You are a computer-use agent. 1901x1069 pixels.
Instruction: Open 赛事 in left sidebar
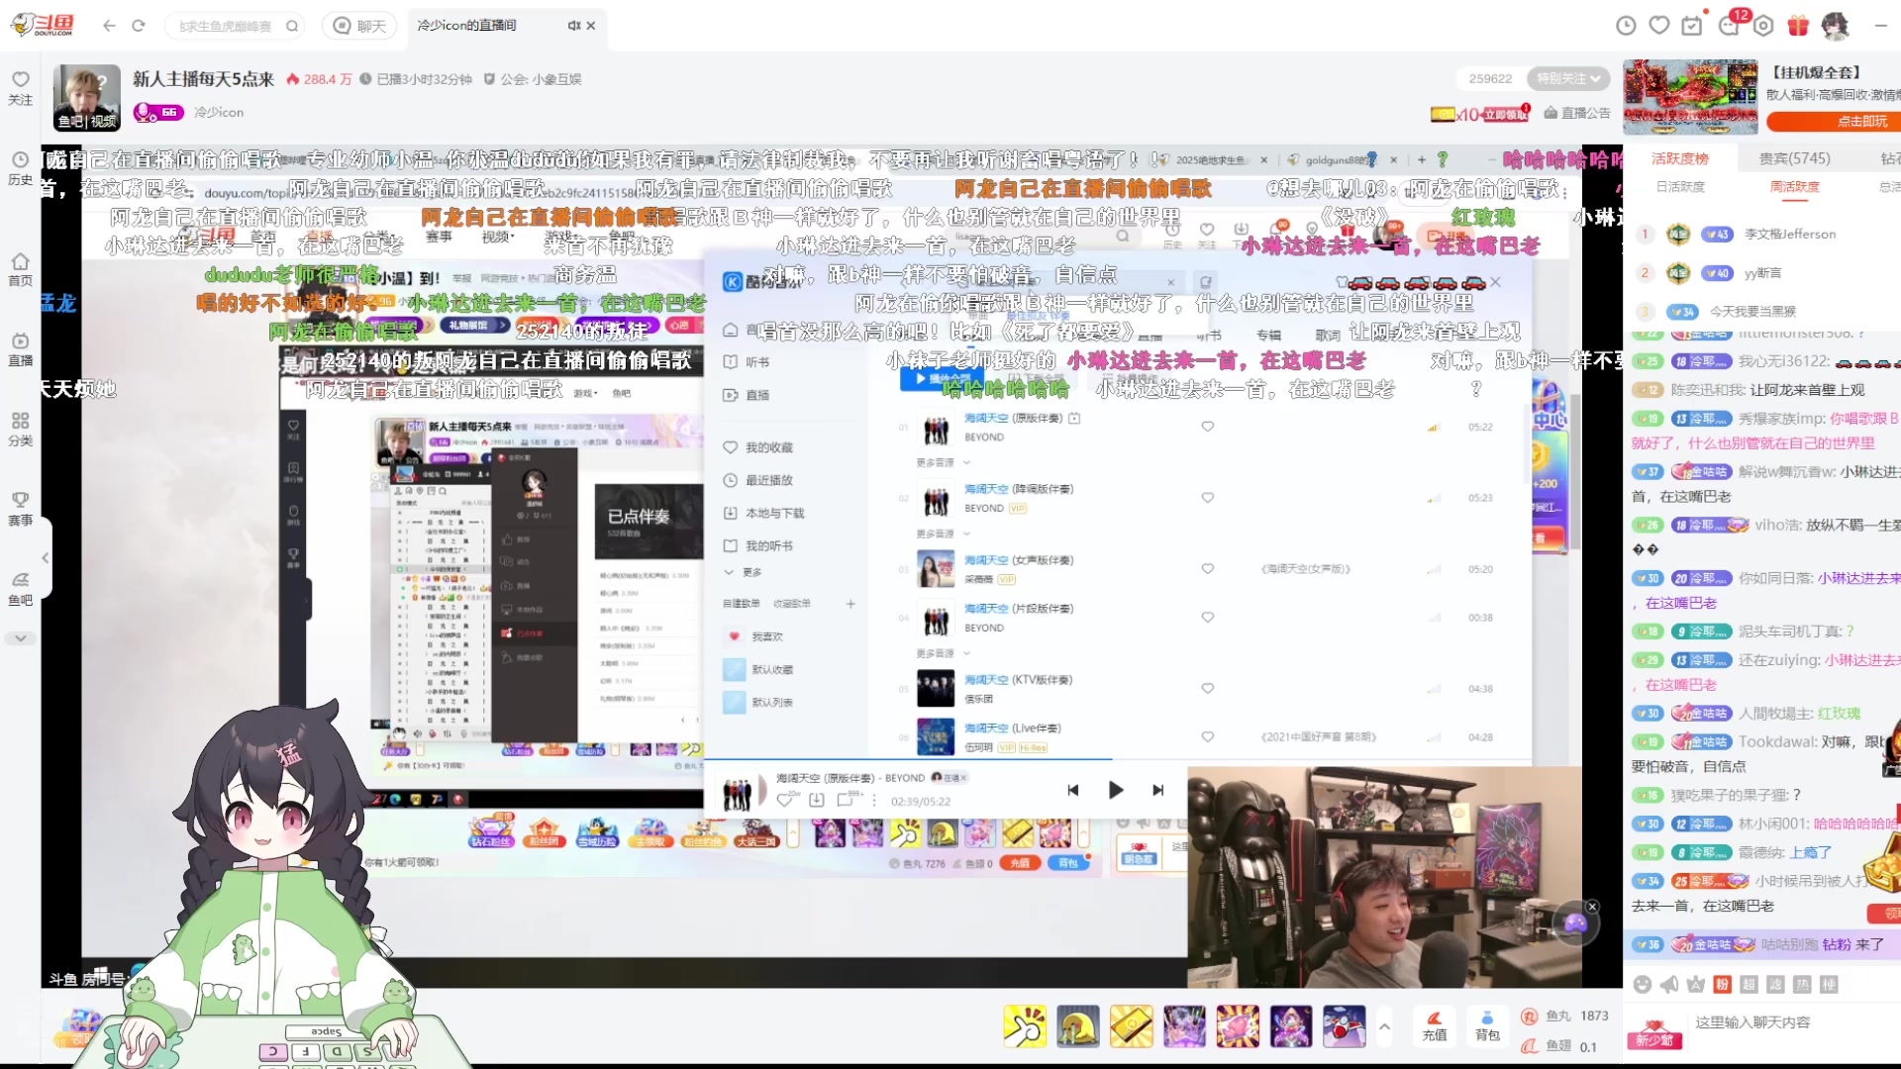[20, 509]
